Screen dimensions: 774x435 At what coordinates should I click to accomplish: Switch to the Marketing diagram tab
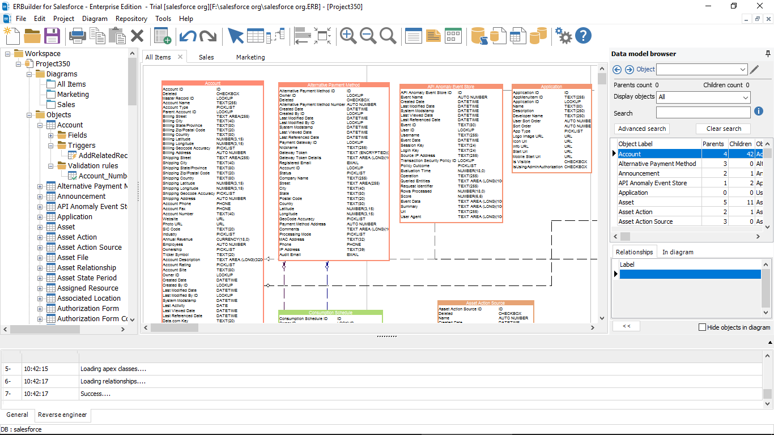250,57
